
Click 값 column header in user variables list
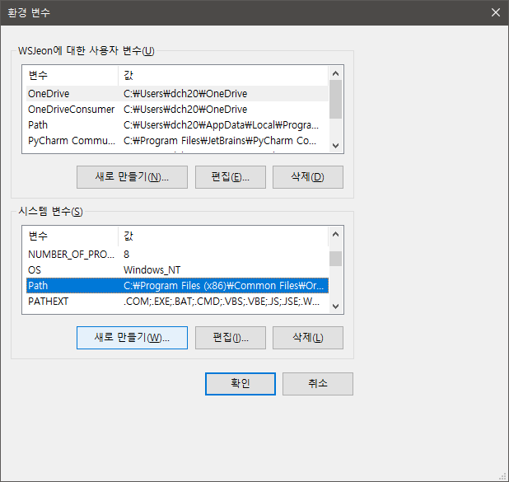223,75
